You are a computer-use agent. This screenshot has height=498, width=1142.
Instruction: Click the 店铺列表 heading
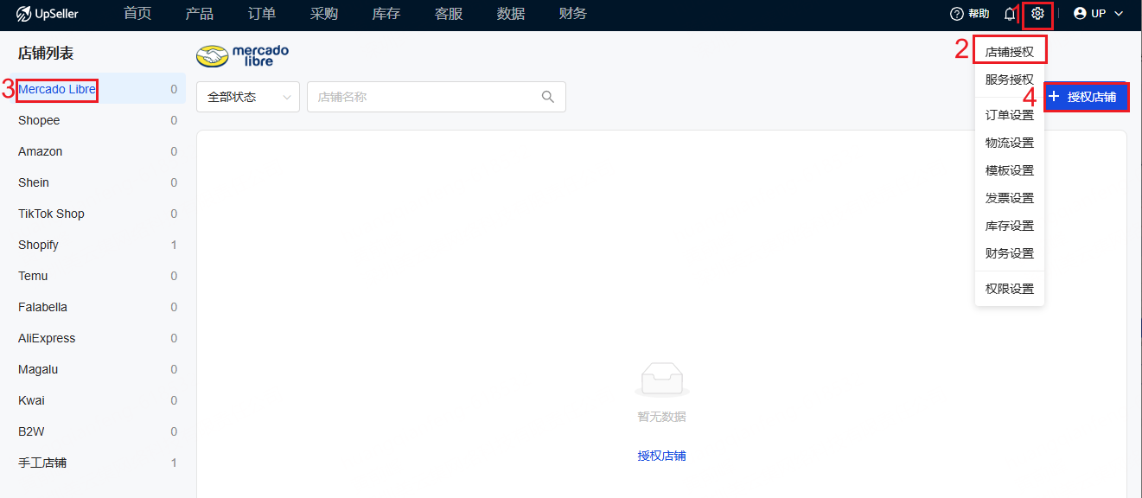coord(46,54)
